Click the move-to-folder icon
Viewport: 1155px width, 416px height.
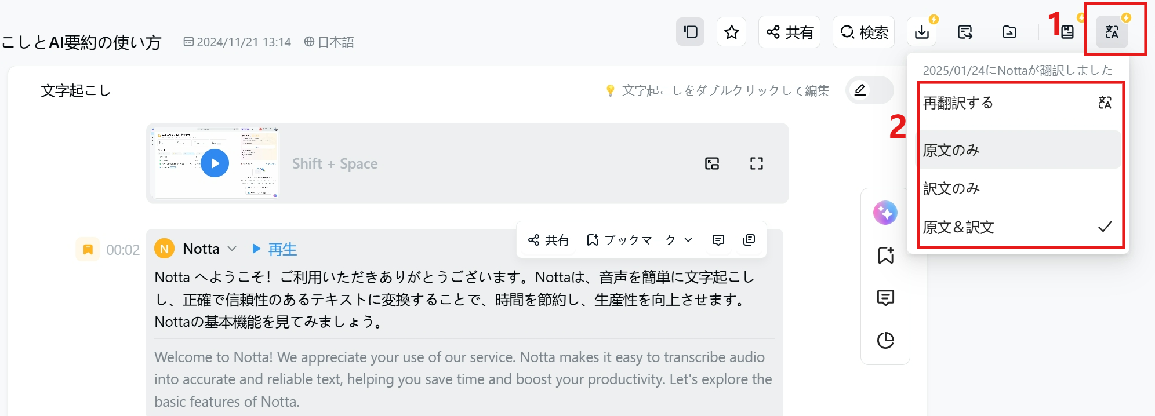coord(1009,32)
